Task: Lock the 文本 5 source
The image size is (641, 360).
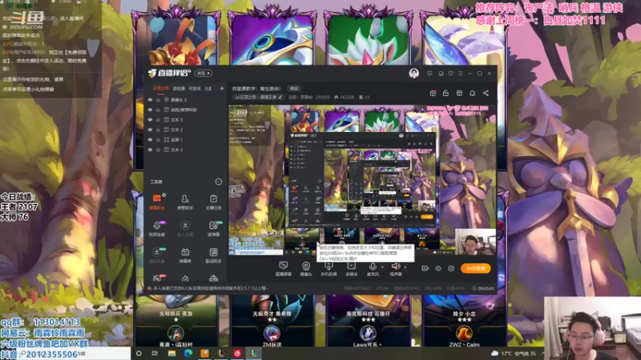Action: coord(158,119)
